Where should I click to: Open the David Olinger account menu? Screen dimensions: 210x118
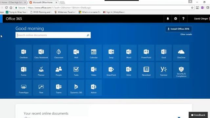tap(201, 19)
